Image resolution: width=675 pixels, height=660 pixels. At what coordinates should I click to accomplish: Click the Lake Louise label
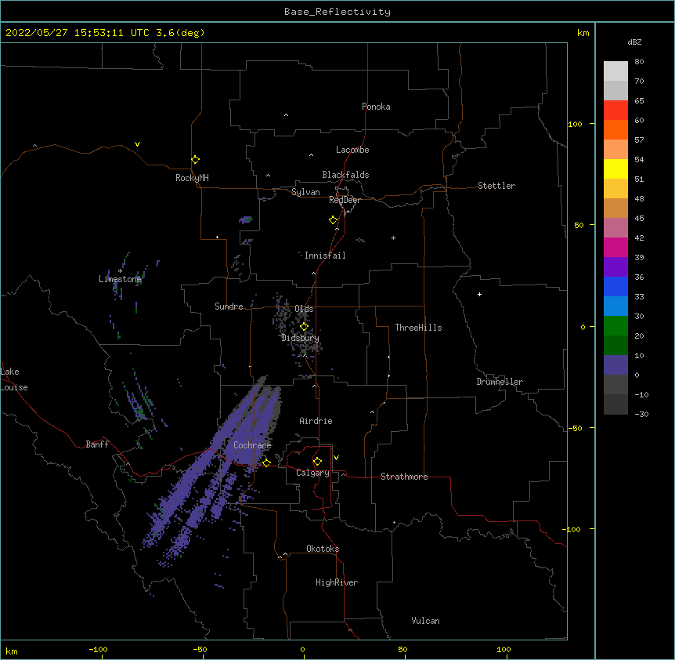tap(14, 379)
